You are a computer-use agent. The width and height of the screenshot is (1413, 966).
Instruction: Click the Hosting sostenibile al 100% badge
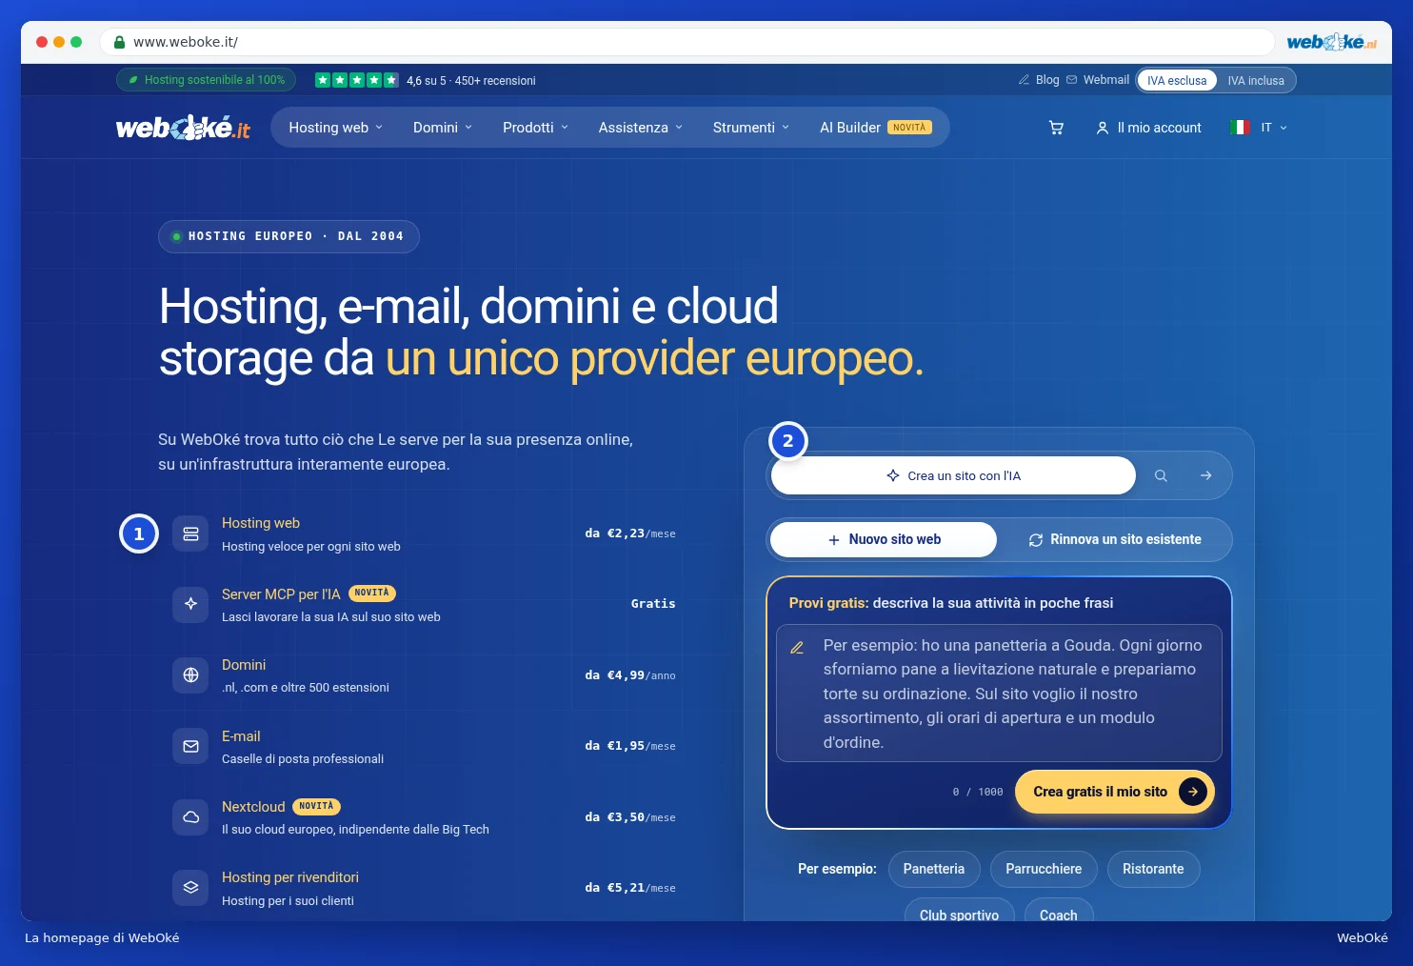[207, 80]
